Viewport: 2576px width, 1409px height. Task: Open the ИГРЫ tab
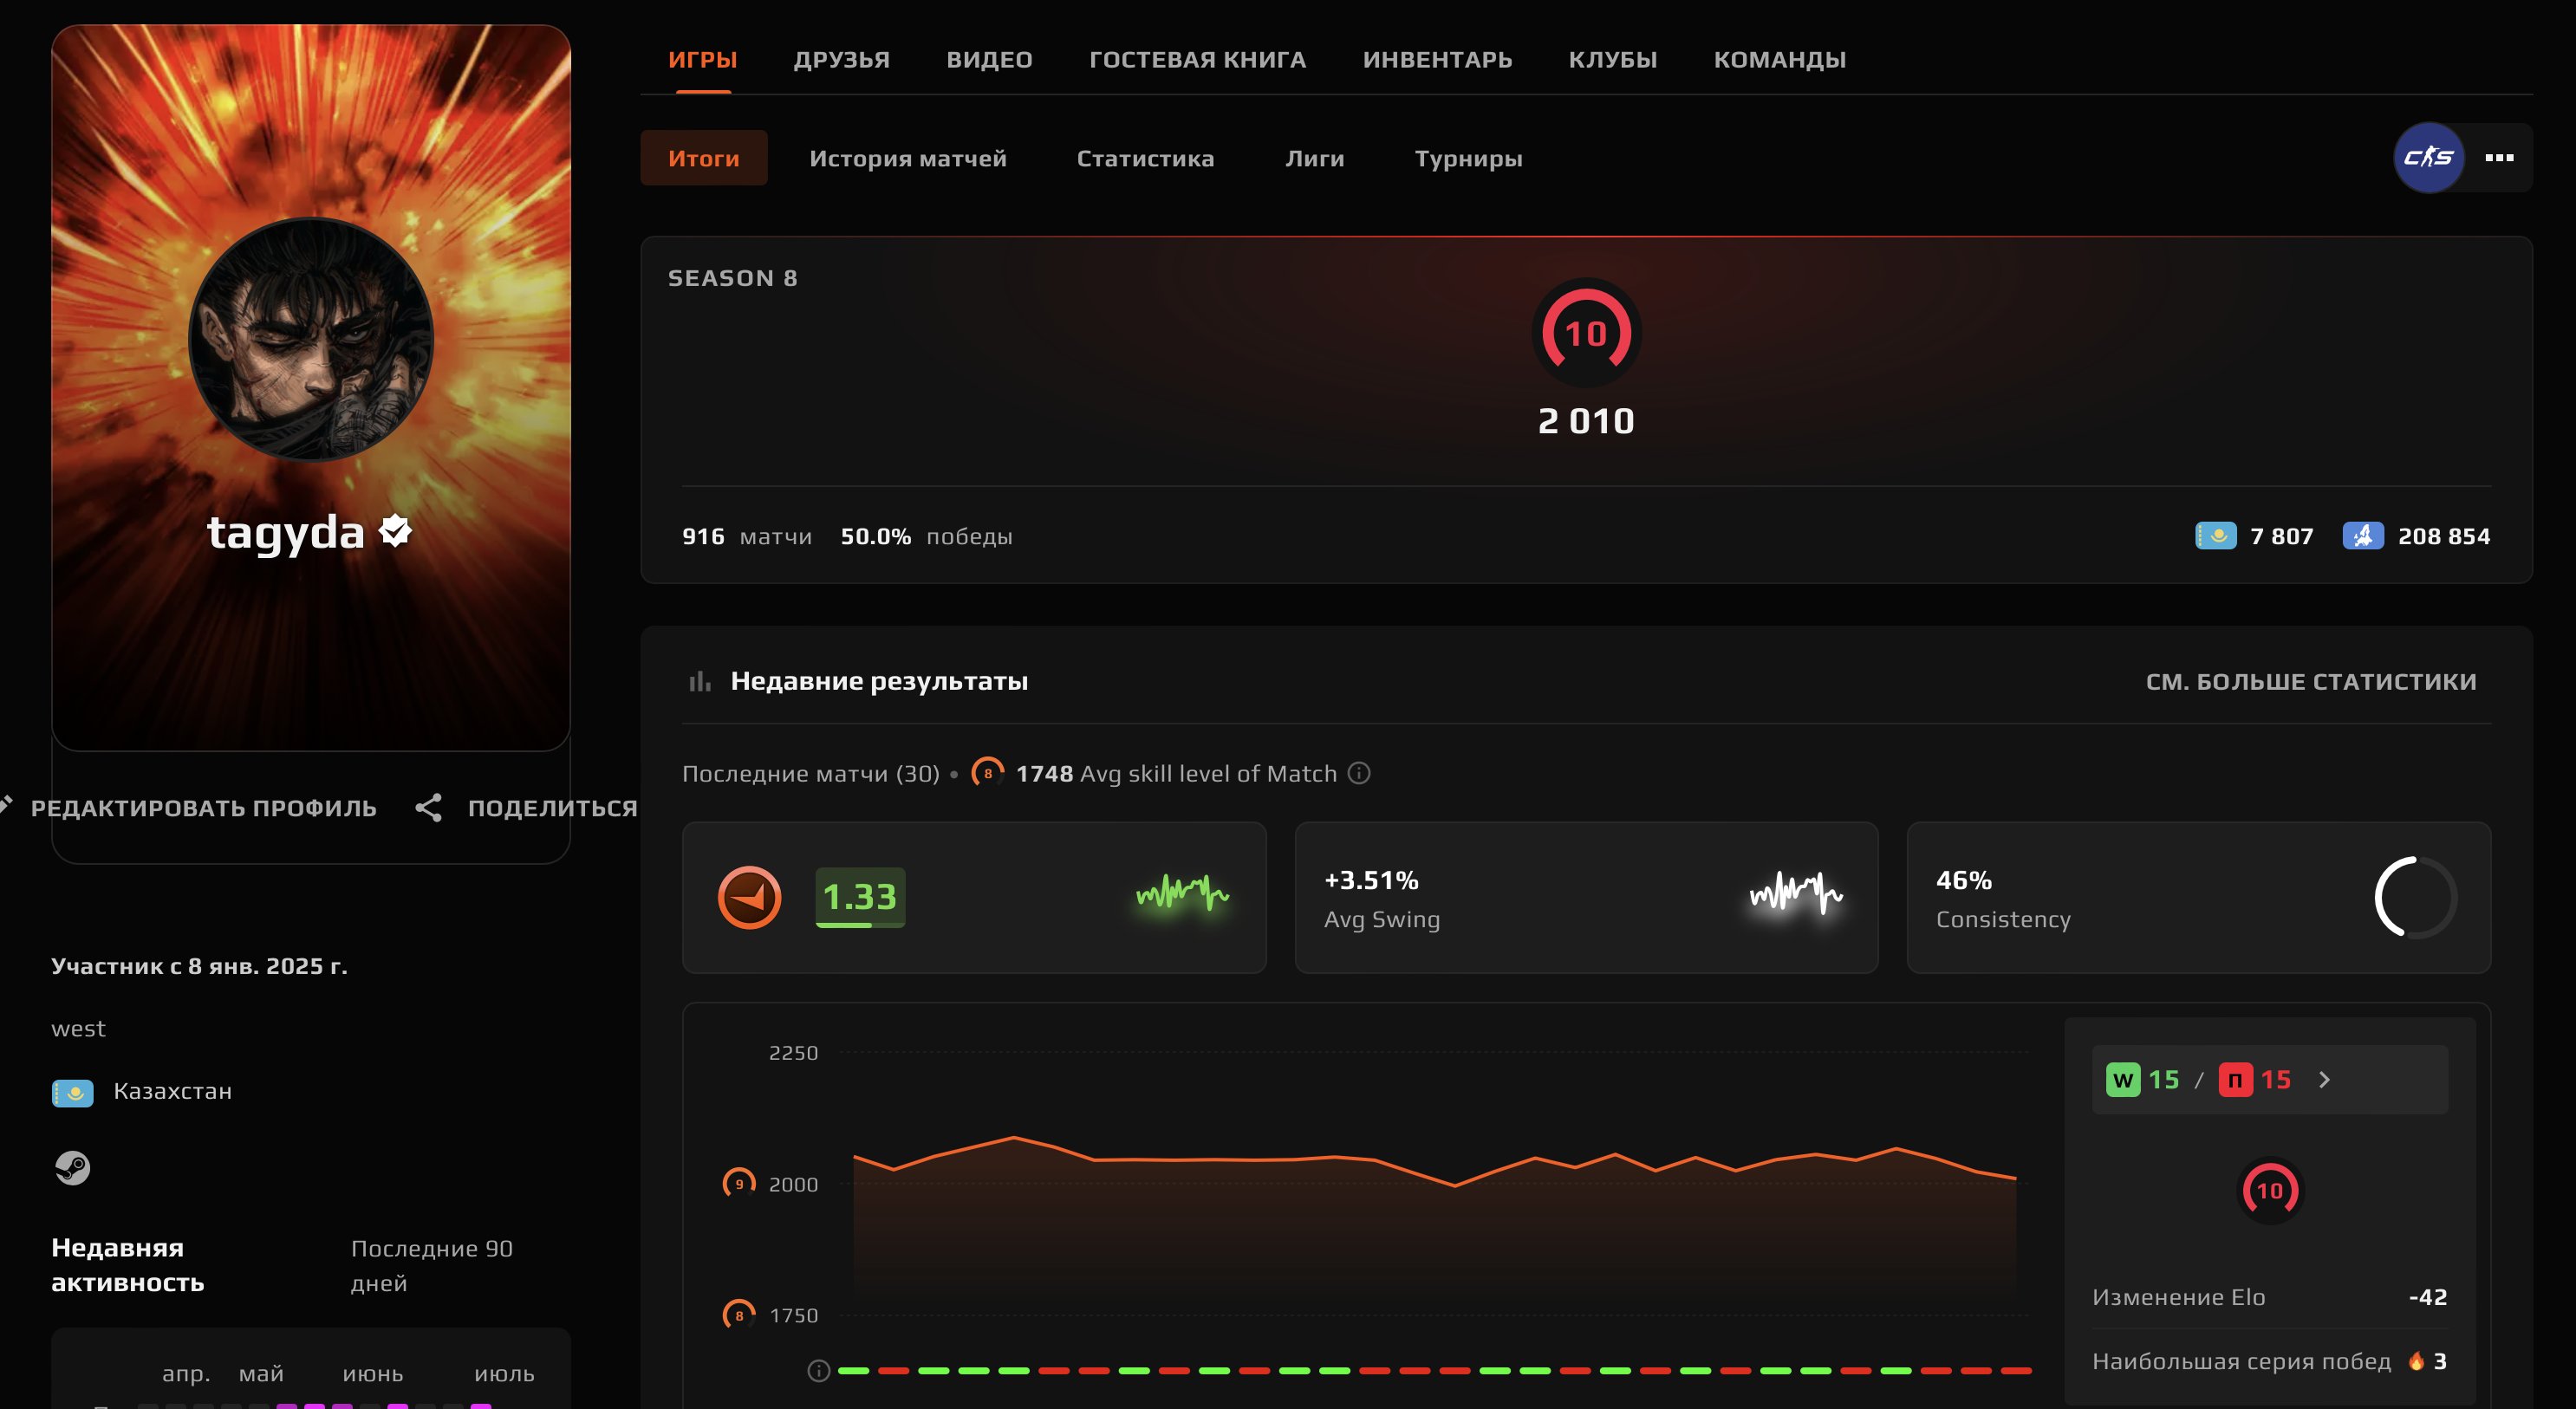click(702, 59)
